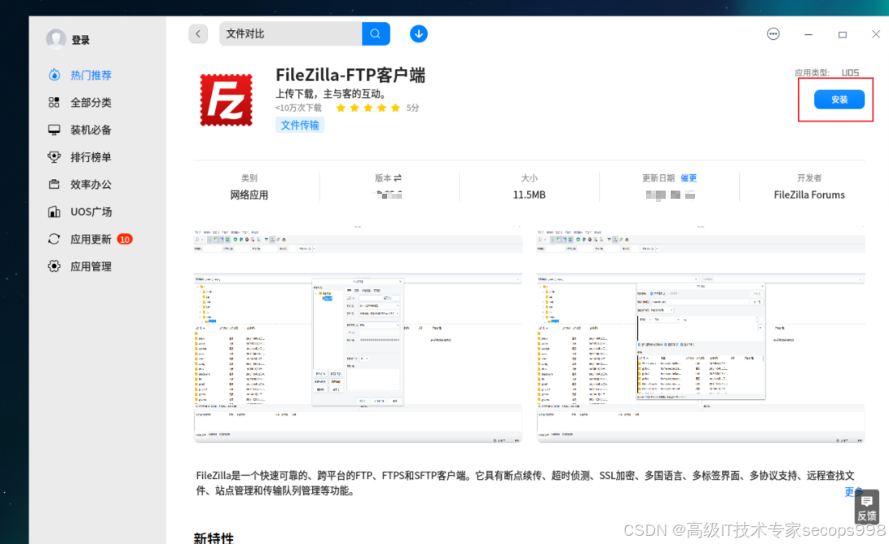Open UOS广场 page
Viewport: 889px width, 544px height.
[x=90, y=212]
